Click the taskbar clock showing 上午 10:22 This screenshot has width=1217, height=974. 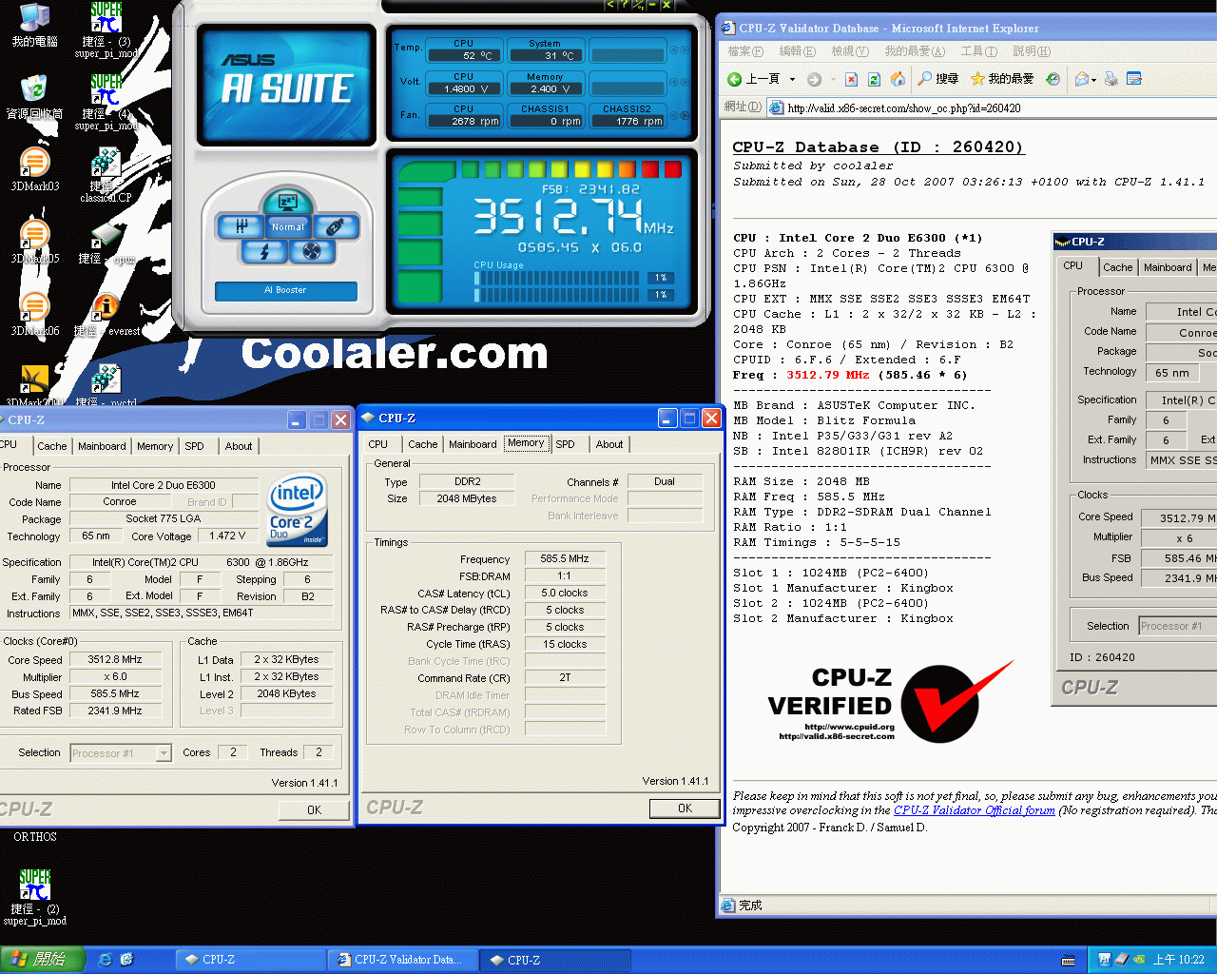point(1178,960)
